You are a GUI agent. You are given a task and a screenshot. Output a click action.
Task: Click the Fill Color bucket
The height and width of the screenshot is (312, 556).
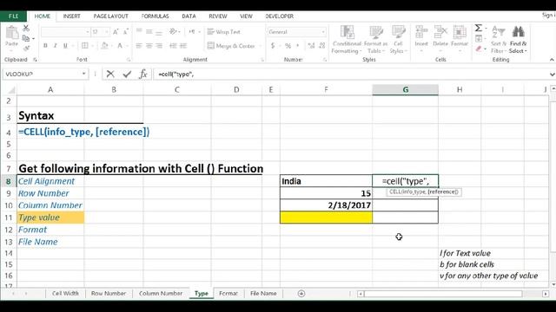coord(104,46)
